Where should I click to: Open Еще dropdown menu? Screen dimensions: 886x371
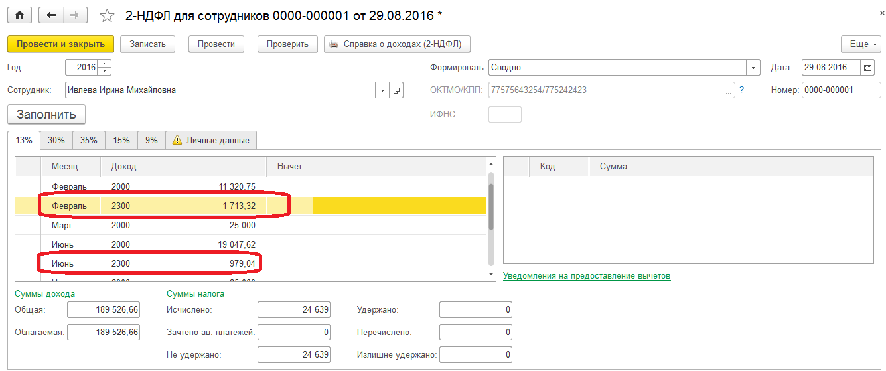click(x=861, y=44)
